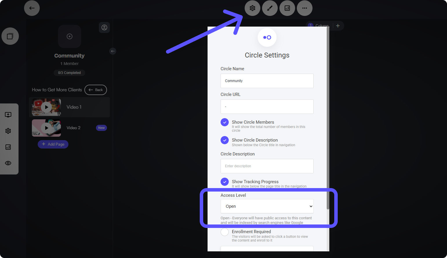Click the pages icon in left sidebar

pyautogui.click(x=10, y=36)
